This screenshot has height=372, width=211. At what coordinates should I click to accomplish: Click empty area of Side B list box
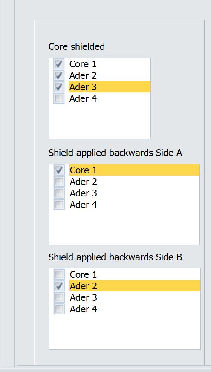(x=124, y=332)
